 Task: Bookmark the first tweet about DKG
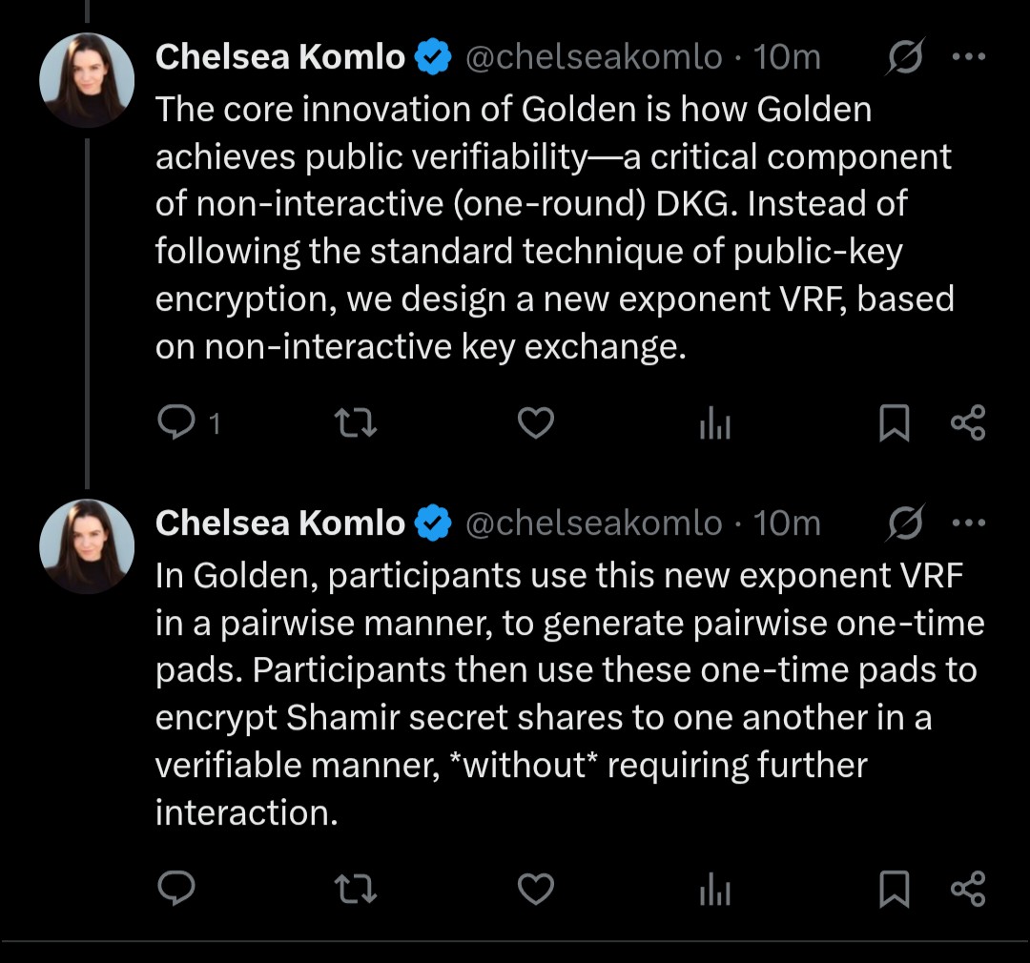point(894,422)
